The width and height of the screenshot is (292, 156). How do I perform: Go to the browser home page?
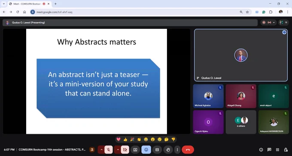coord(24,12)
